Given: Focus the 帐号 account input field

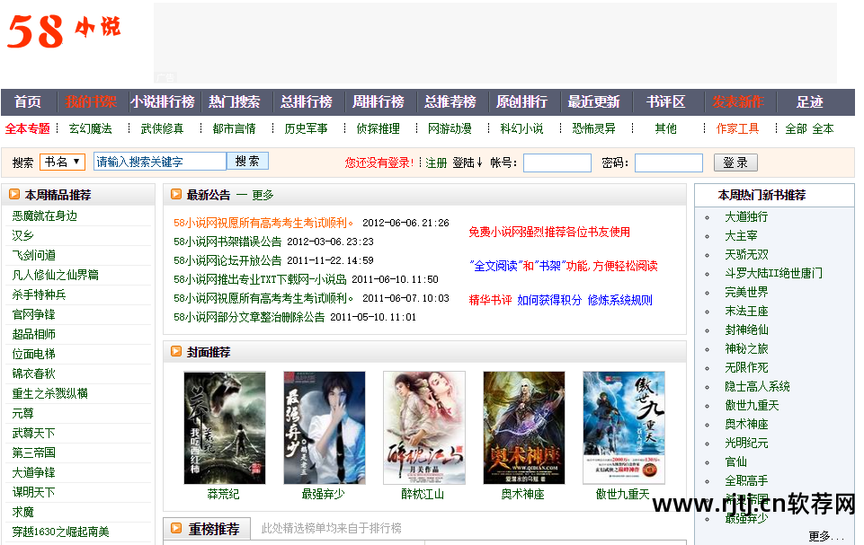Looking at the screenshot, I should [557, 163].
